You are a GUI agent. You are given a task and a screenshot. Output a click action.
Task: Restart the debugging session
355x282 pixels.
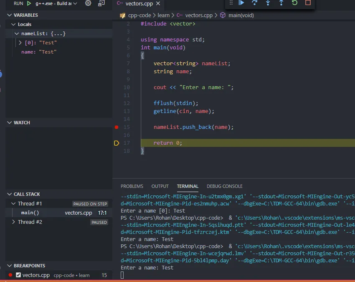[x=294, y=3]
